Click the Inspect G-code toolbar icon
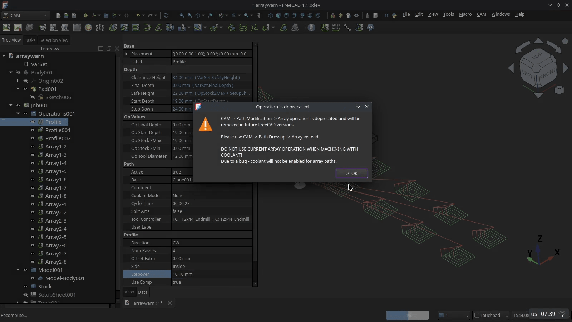Viewport: 572px width, 322px height. (336, 28)
